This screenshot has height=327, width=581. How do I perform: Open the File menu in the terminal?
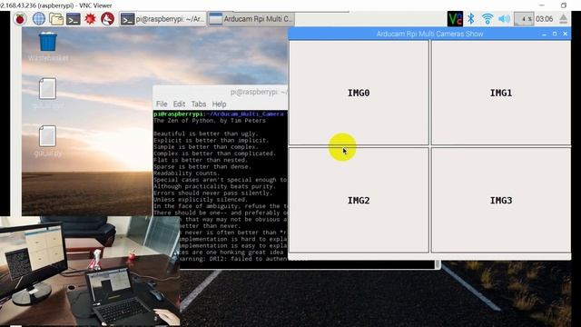pos(162,104)
